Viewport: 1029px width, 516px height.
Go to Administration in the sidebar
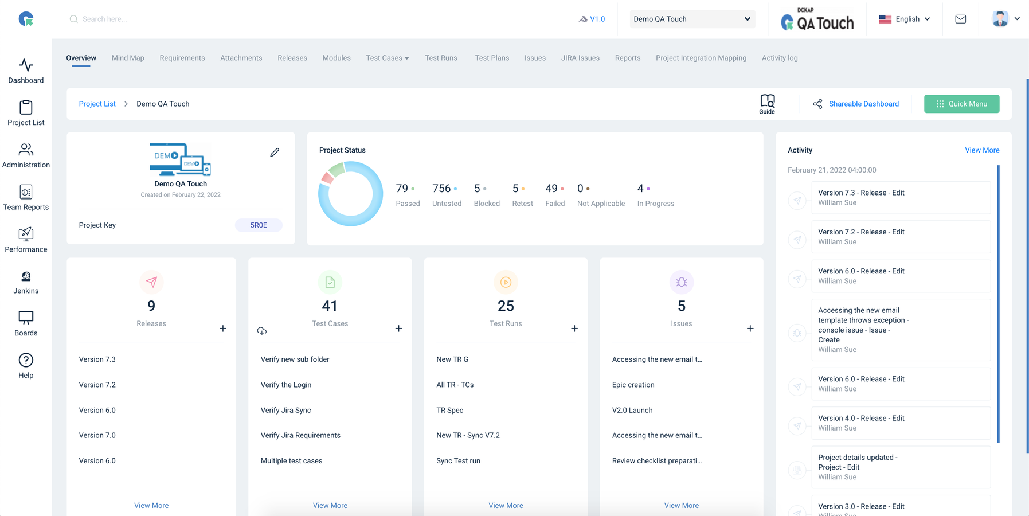26,155
